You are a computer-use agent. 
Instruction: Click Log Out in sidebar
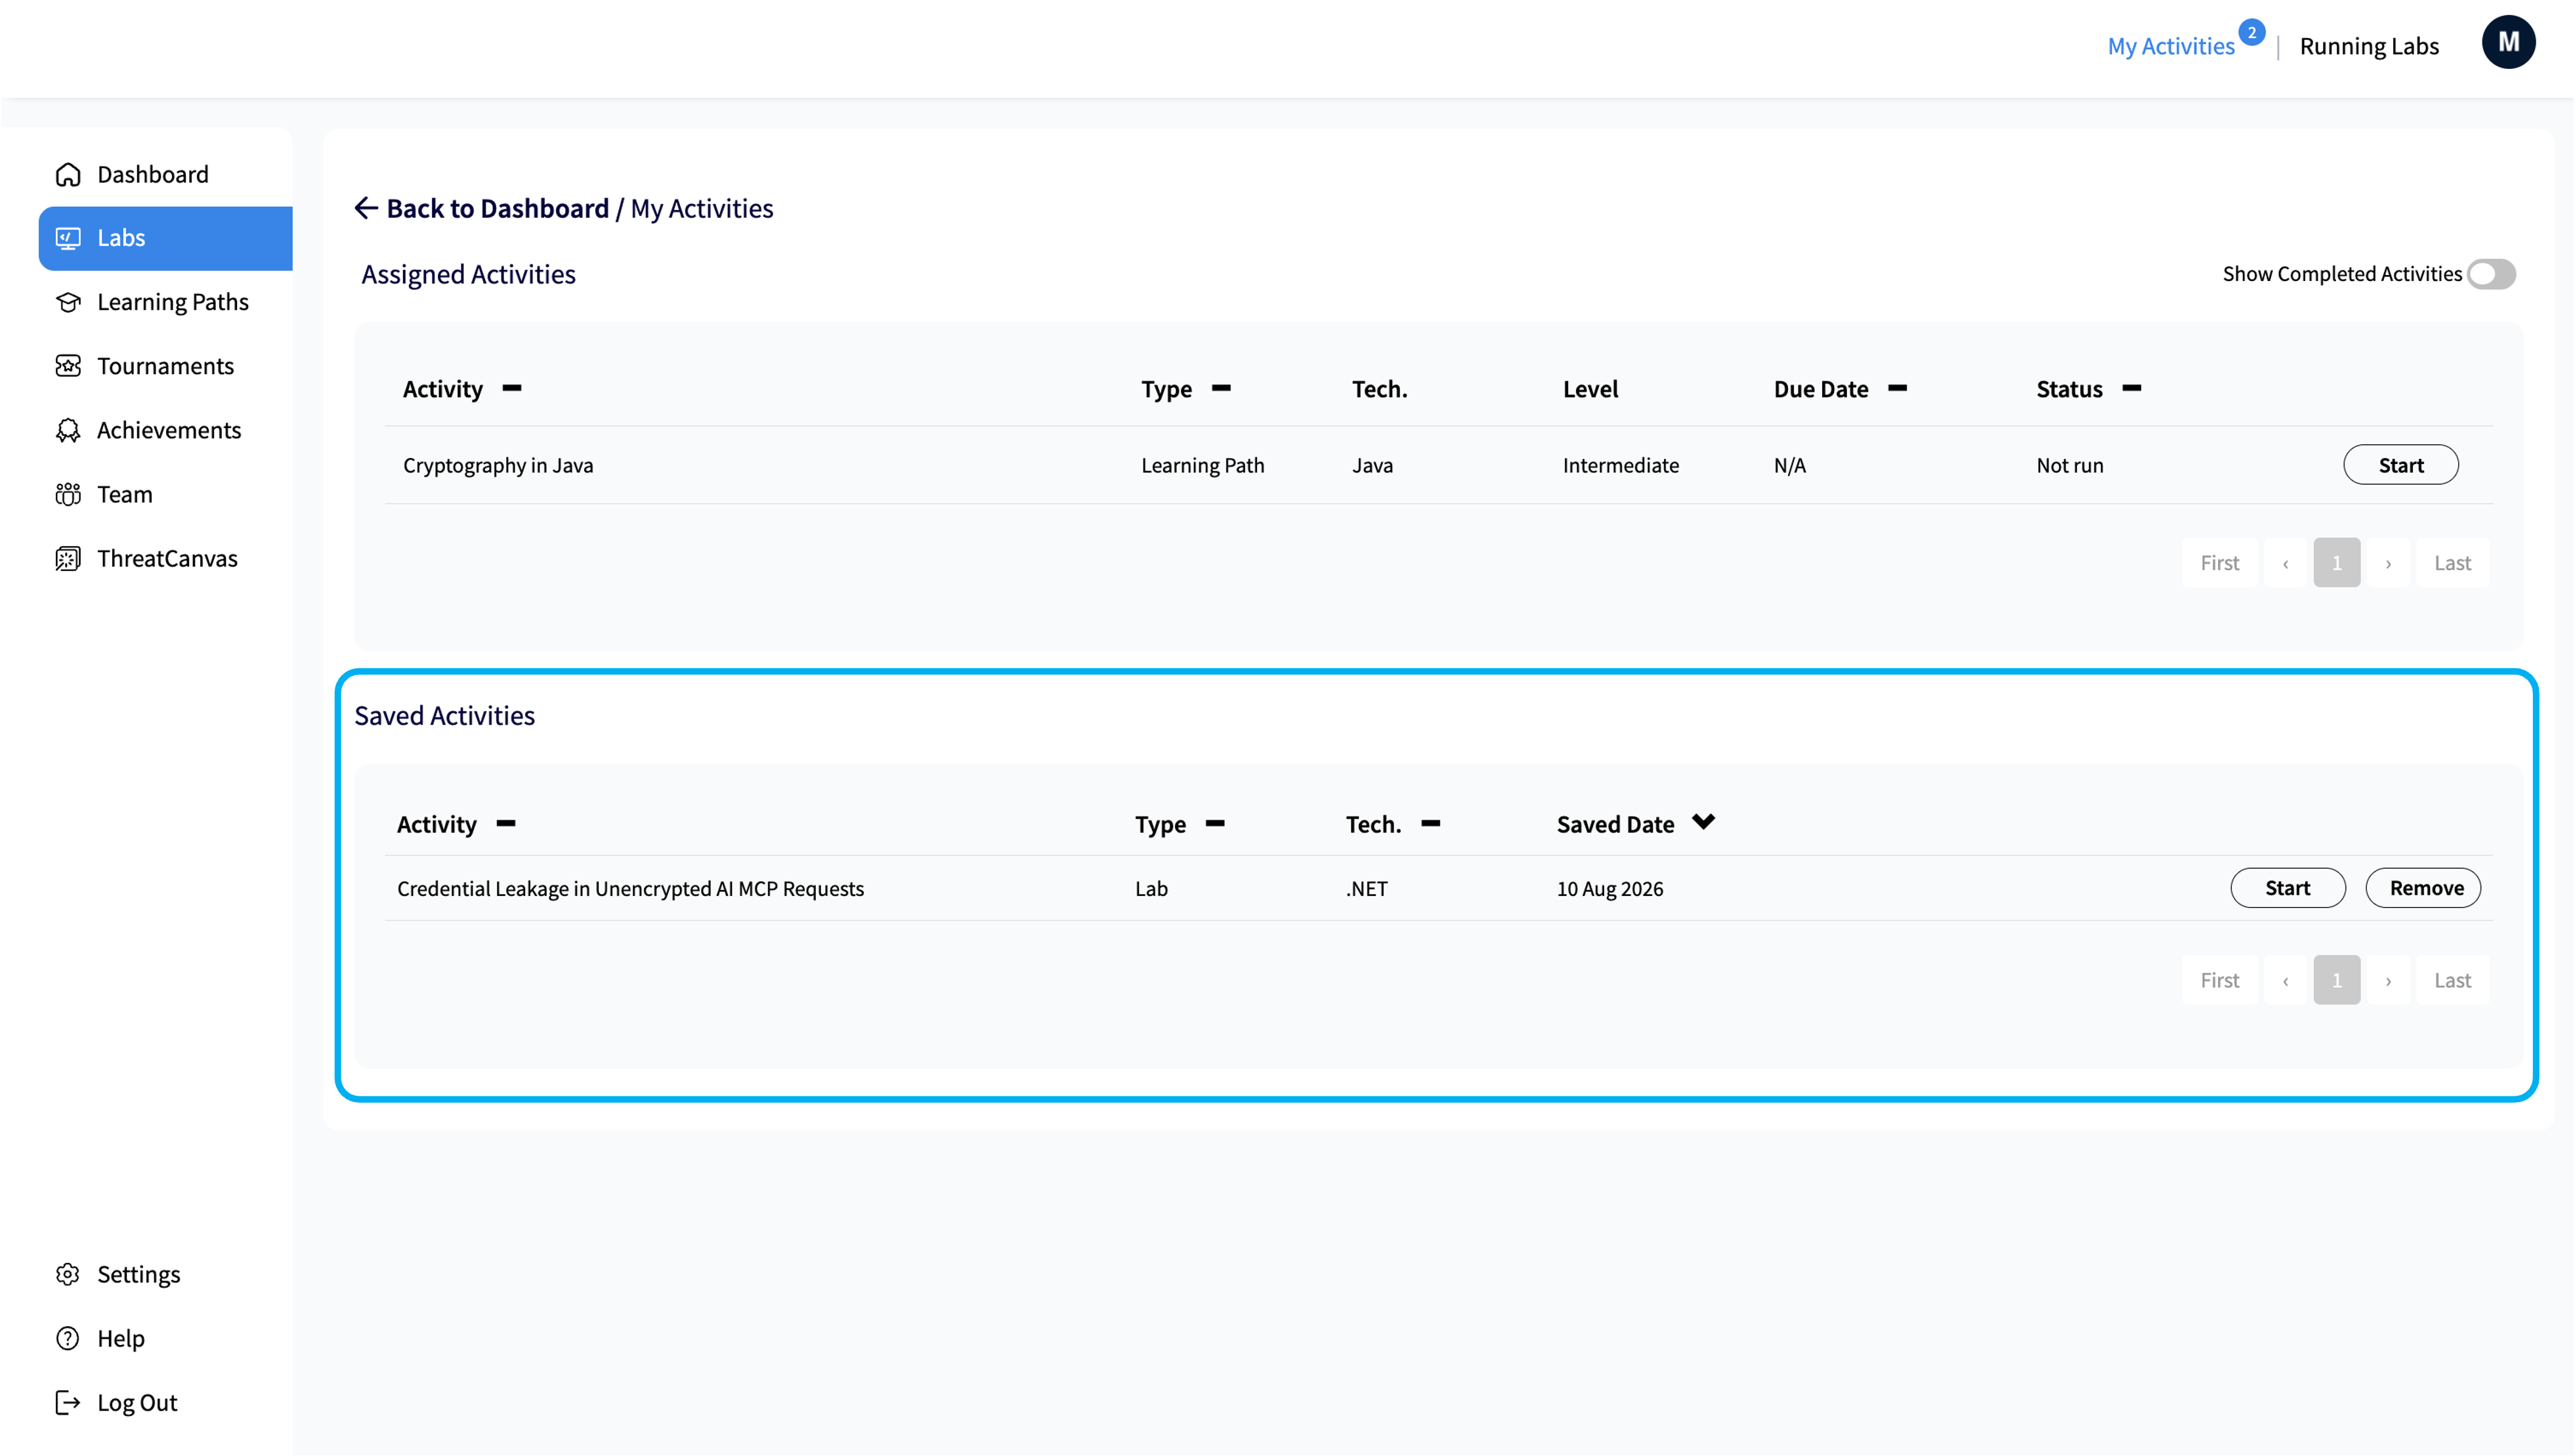[137, 1402]
